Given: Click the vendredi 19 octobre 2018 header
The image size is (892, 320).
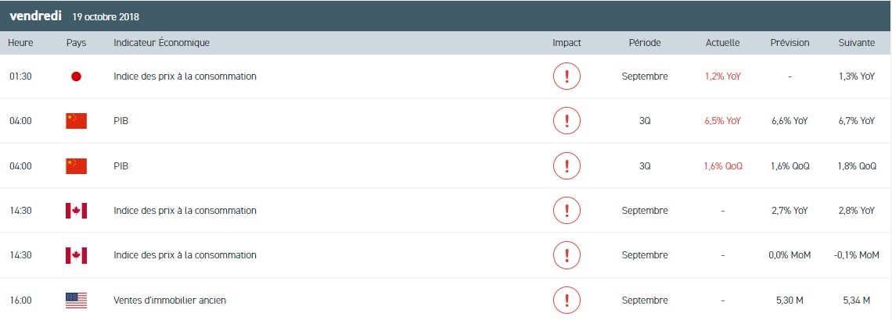Looking at the screenshot, I should (x=74, y=16).
